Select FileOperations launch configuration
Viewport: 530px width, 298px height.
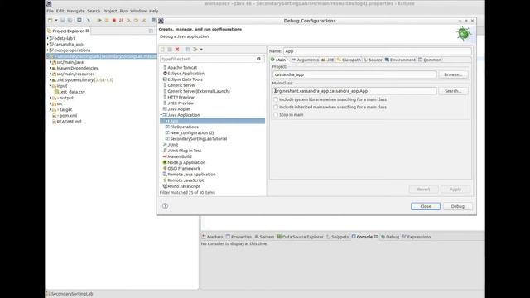184,127
